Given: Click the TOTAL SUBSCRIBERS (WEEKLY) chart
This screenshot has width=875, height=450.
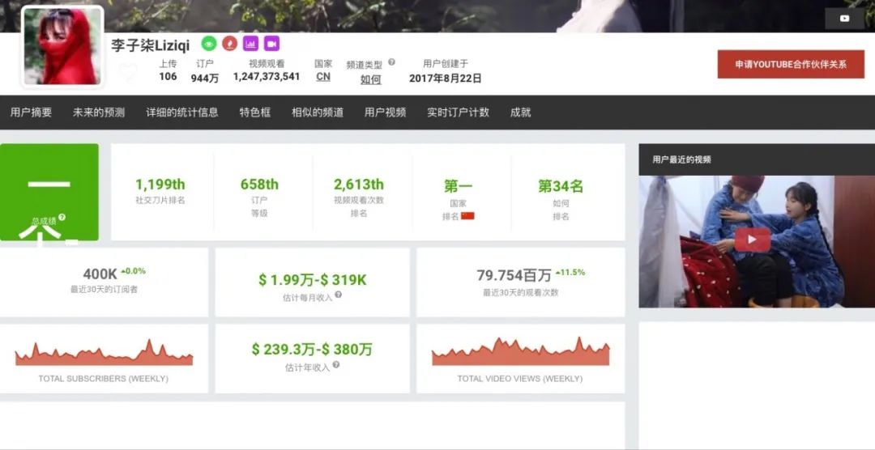Looking at the screenshot, I should point(104,353).
